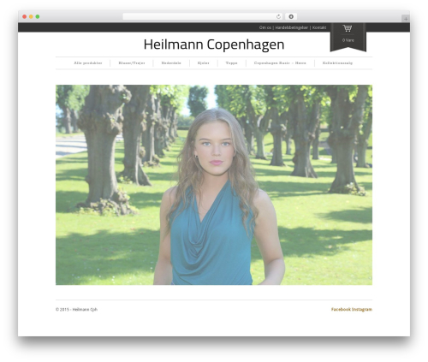Select the Nederdele menu item
Screen dimensions: 428x362
click(171, 63)
